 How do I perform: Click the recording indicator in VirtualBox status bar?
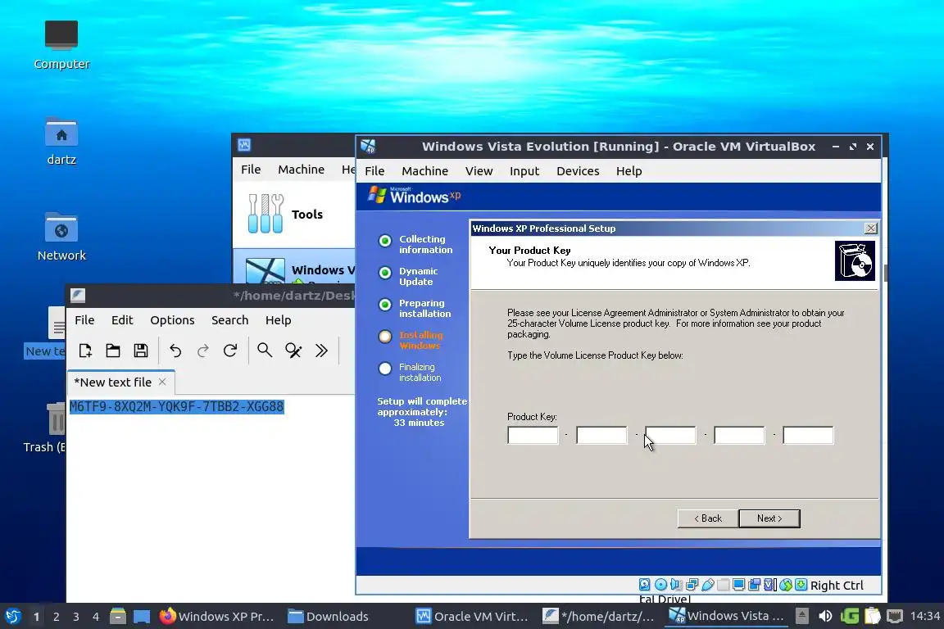(754, 585)
